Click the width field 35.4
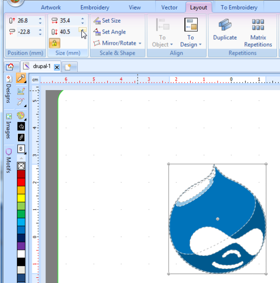 tap(70, 21)
